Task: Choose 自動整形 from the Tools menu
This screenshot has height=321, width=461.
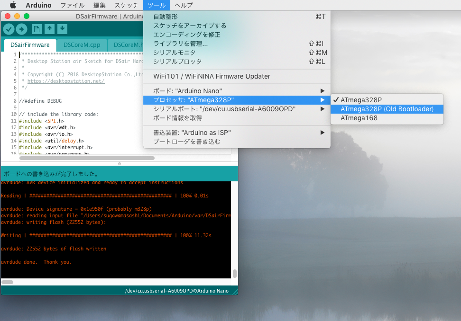Action: [x=237, y=17]
